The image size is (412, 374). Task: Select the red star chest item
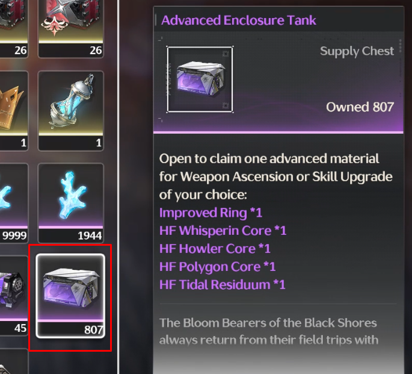coord(71,28)
